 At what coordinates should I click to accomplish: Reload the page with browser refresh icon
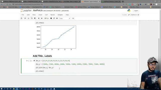(7, 4)
